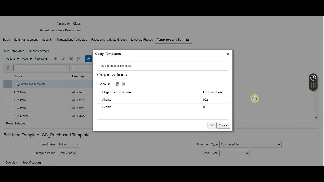Open the User Item Type dropdown
This screenshot has height=182, width=324.
point(250,144)
